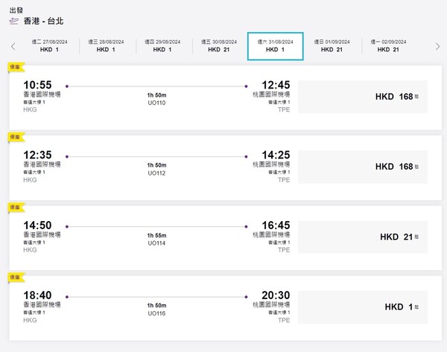Choose the 30/08/2024 HKD 21 date tab
Viewport: 447px width, 352px height.
(219, 45)
